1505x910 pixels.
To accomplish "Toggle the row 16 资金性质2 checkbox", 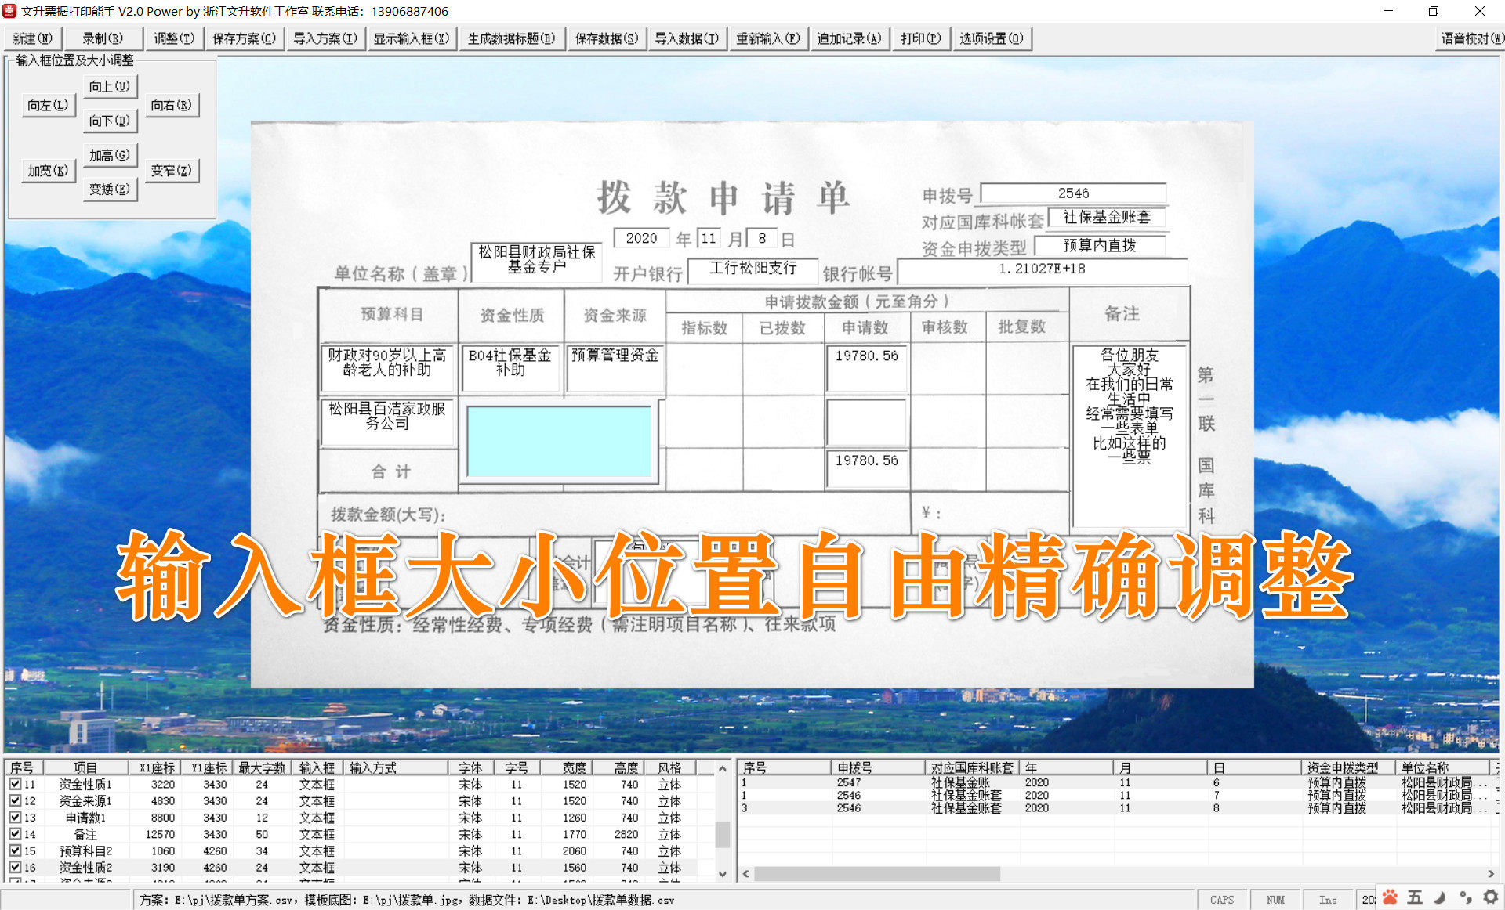I will click(15, 867).
